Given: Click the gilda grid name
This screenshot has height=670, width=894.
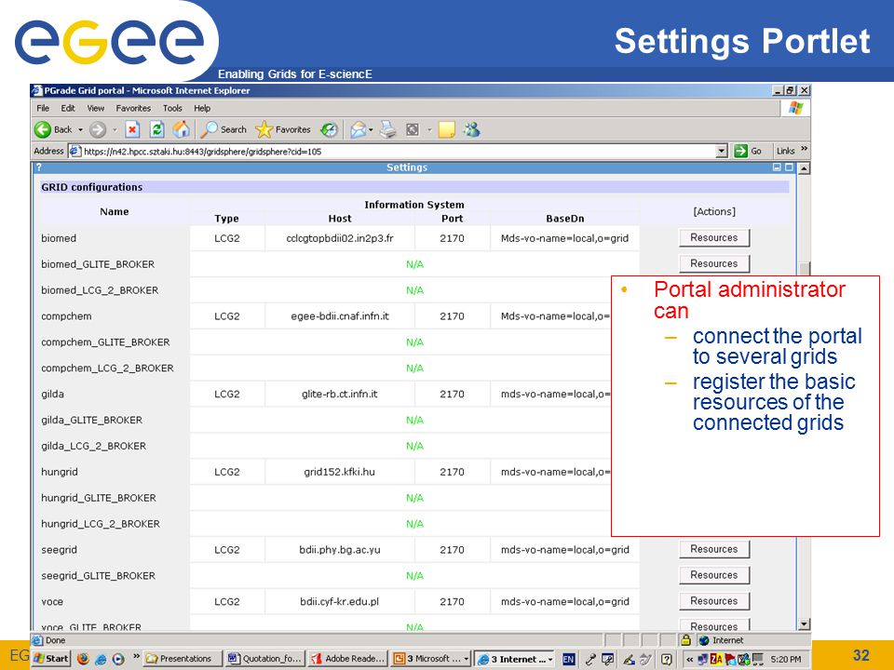Looking at the screenshot, I should (52, 395).
